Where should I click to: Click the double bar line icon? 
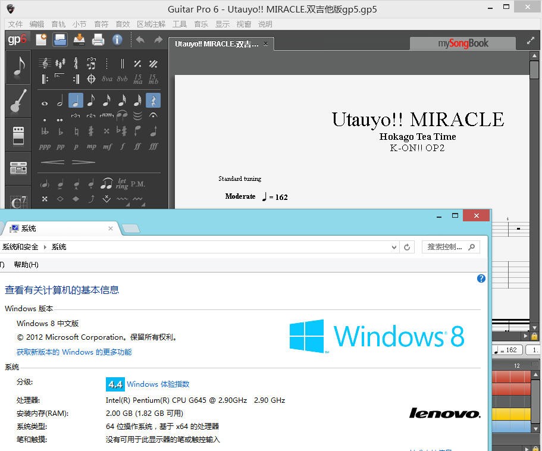coord(122,63)
